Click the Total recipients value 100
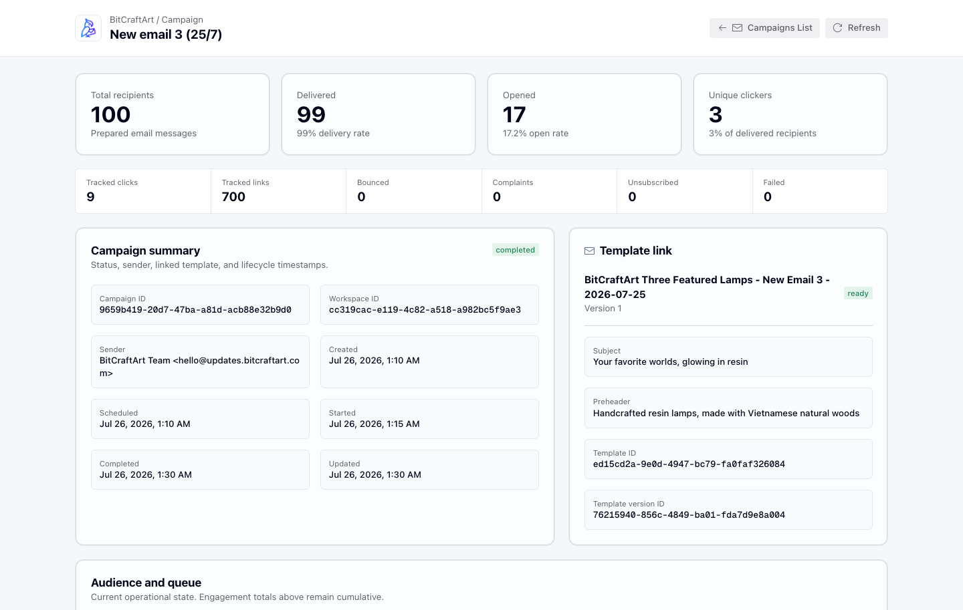 111,115
